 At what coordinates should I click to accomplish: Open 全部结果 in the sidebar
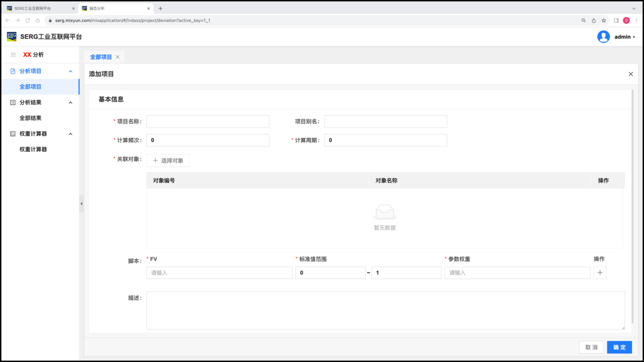(30, 118)
